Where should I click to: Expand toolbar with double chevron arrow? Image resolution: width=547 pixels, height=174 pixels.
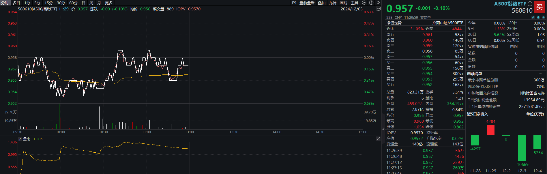click(378, 3)
